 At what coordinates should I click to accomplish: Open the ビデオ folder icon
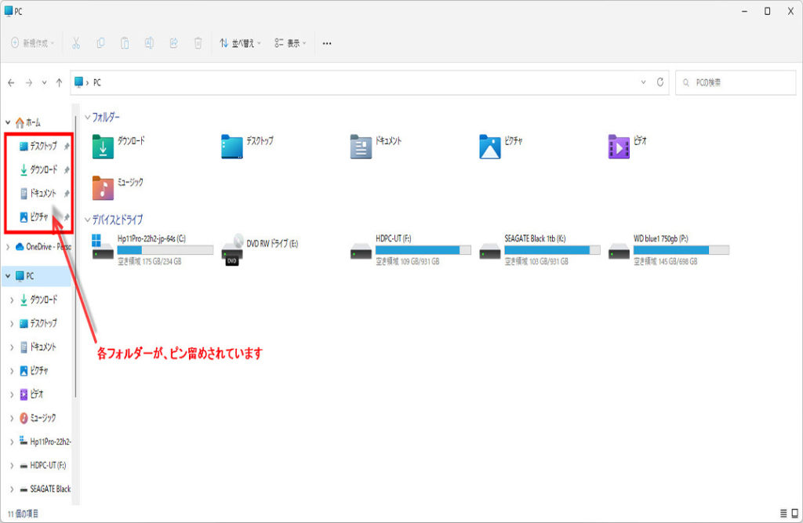pyautogui.click(x=619, y=147)
